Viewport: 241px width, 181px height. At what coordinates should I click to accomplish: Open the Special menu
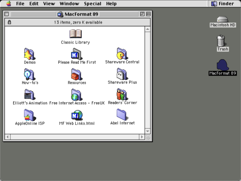click(93, 3)
